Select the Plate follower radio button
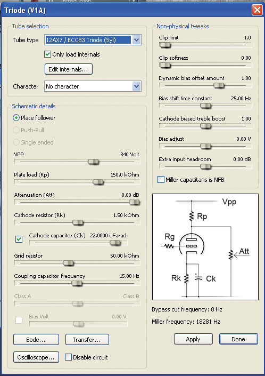This screenshot has height=376, width=265. (16, 118)
